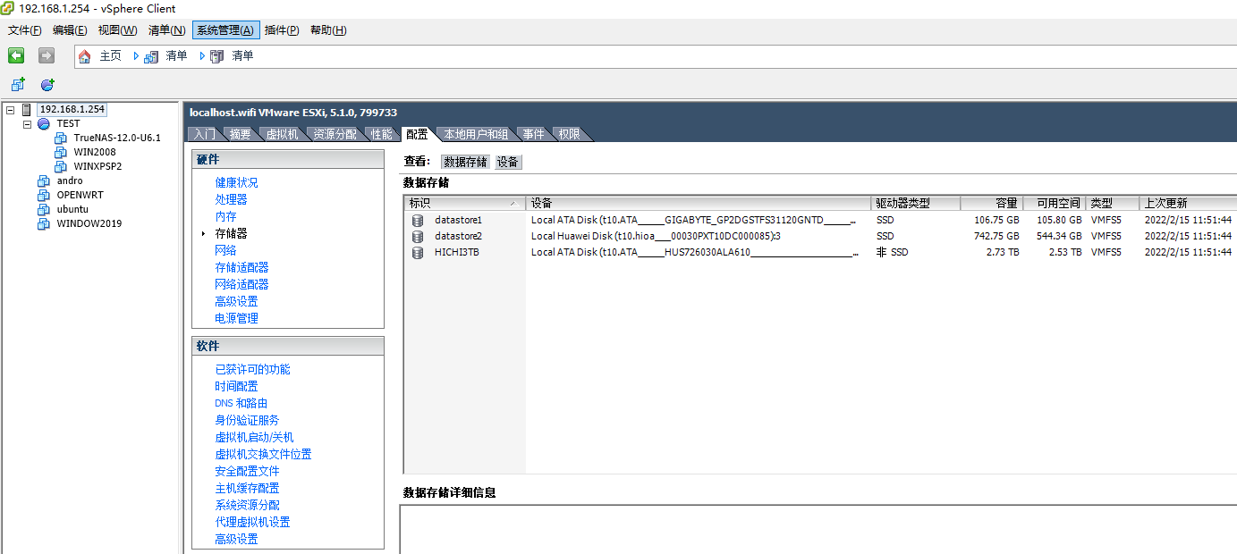Open the 视图(W) menu
The height and width of the screenshot is (554, 1237).
click(117, 30)
